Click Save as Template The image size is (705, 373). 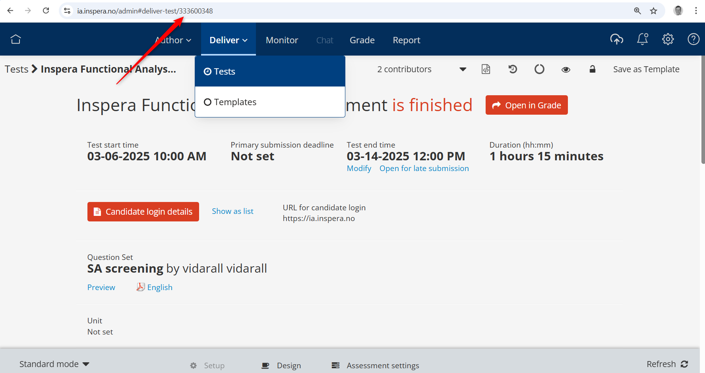click(x=646, y=69)
